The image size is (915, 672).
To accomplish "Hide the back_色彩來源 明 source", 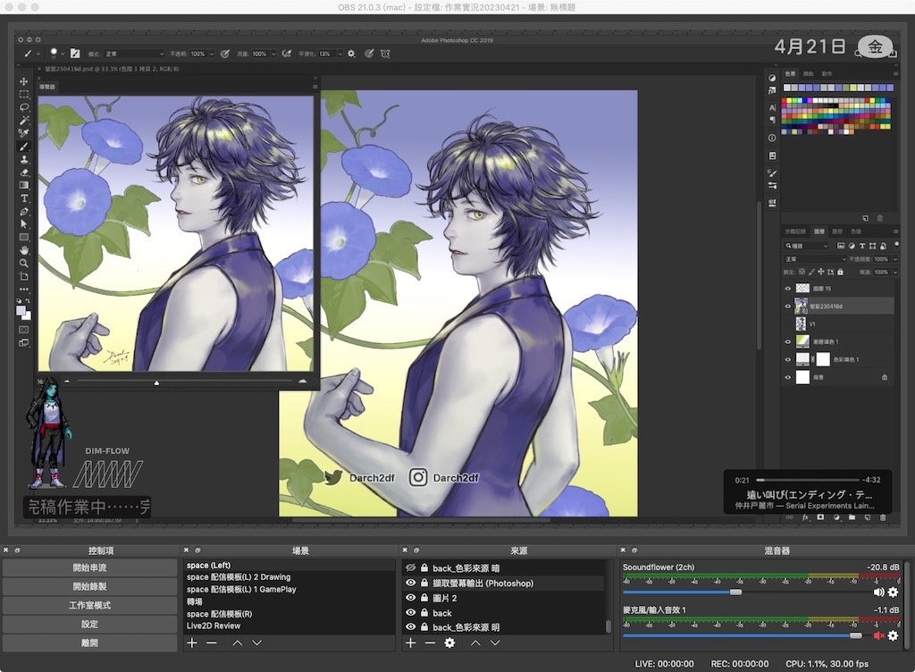I will 411,627.
